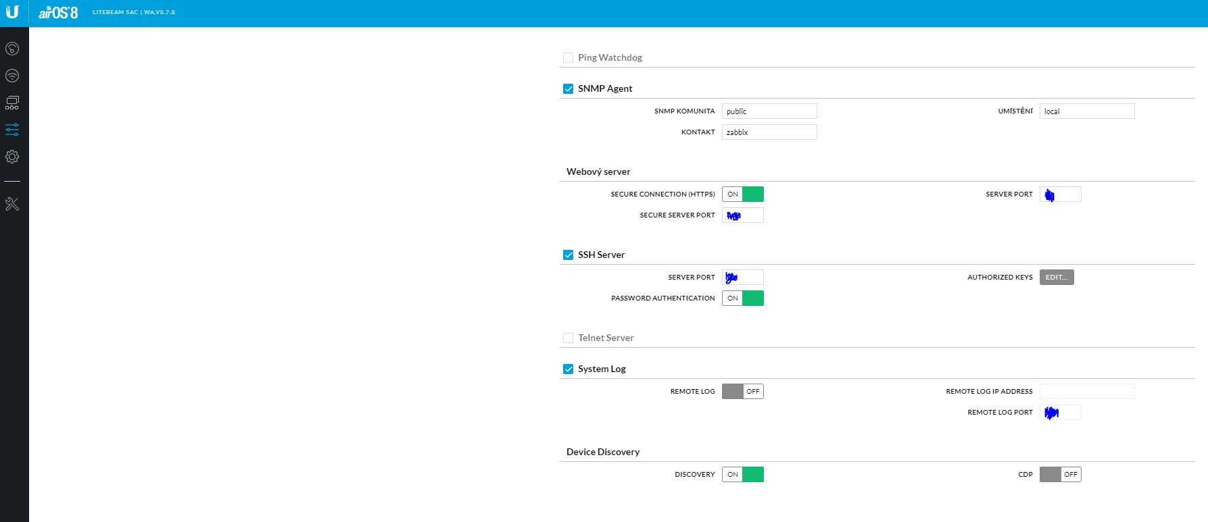
Task: Open the Network settings sidebar icon
Action: click(12, 103)
